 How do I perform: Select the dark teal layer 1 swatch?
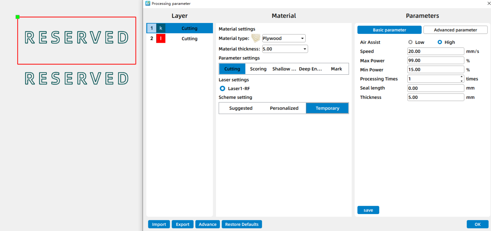pyautogui.click(x=161, y=28)
